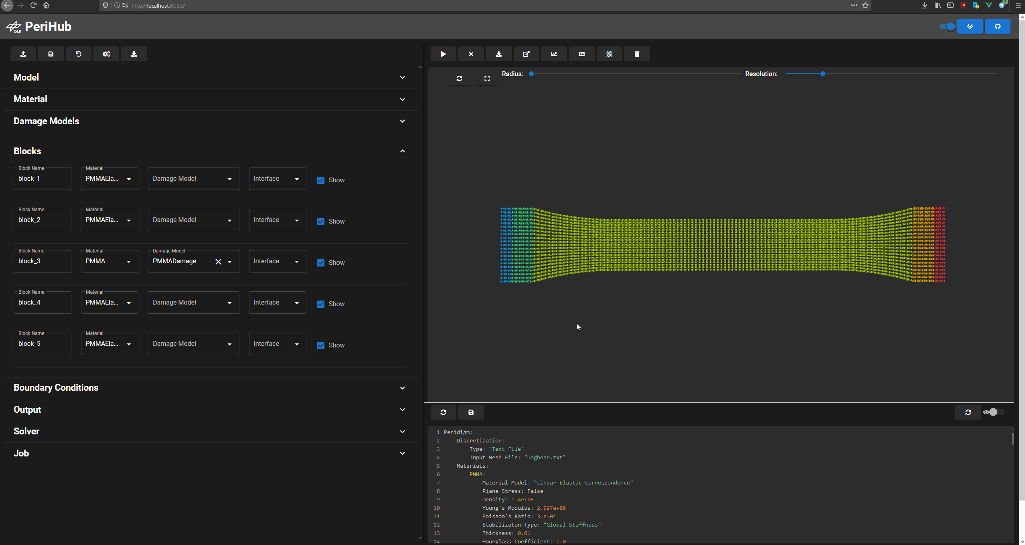Download results icon in viewer toolbar

pyautogui.click(x=499, y=54)
